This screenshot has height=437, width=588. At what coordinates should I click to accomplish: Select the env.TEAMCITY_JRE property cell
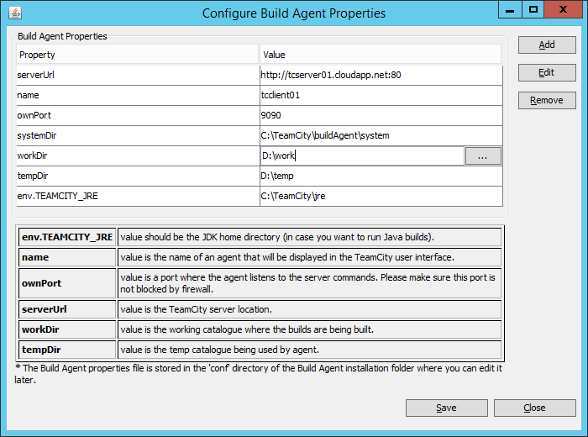pyautogui.click(x=138, y=196)
